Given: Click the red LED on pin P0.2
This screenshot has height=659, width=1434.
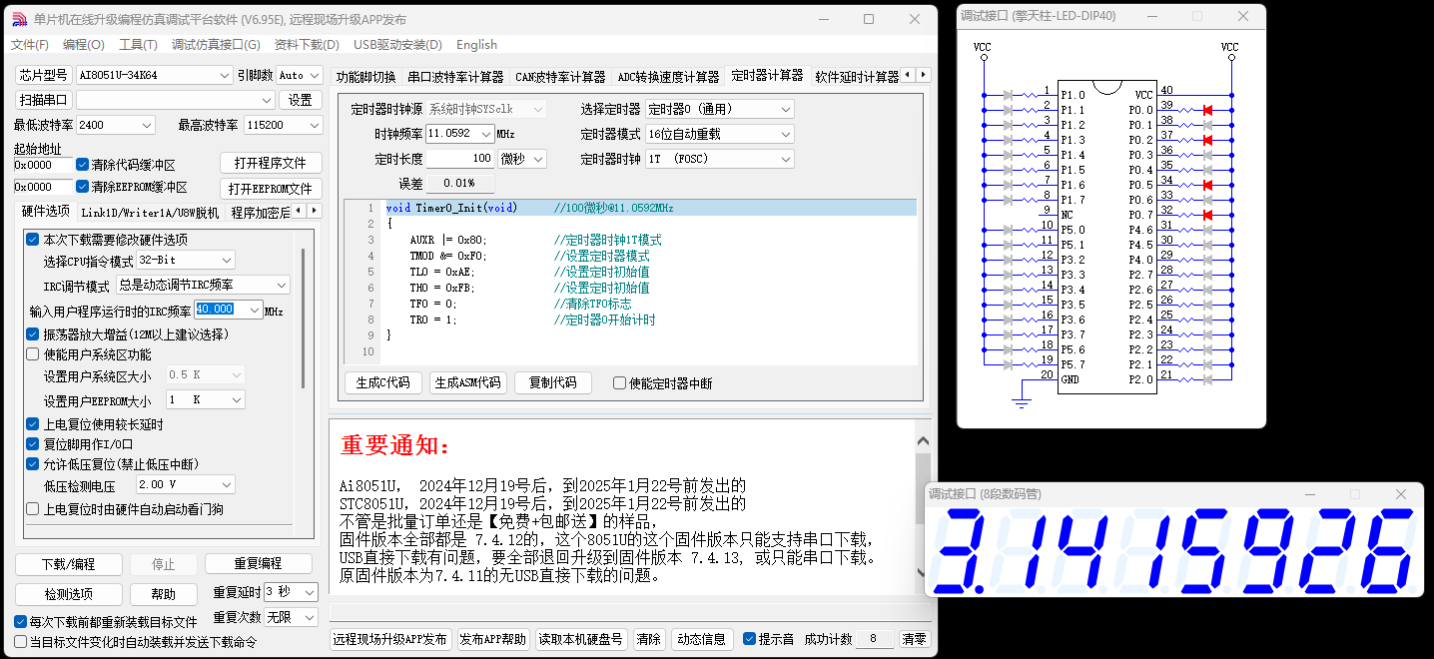Looking at the screenshot, I should tap(1207, 140).
